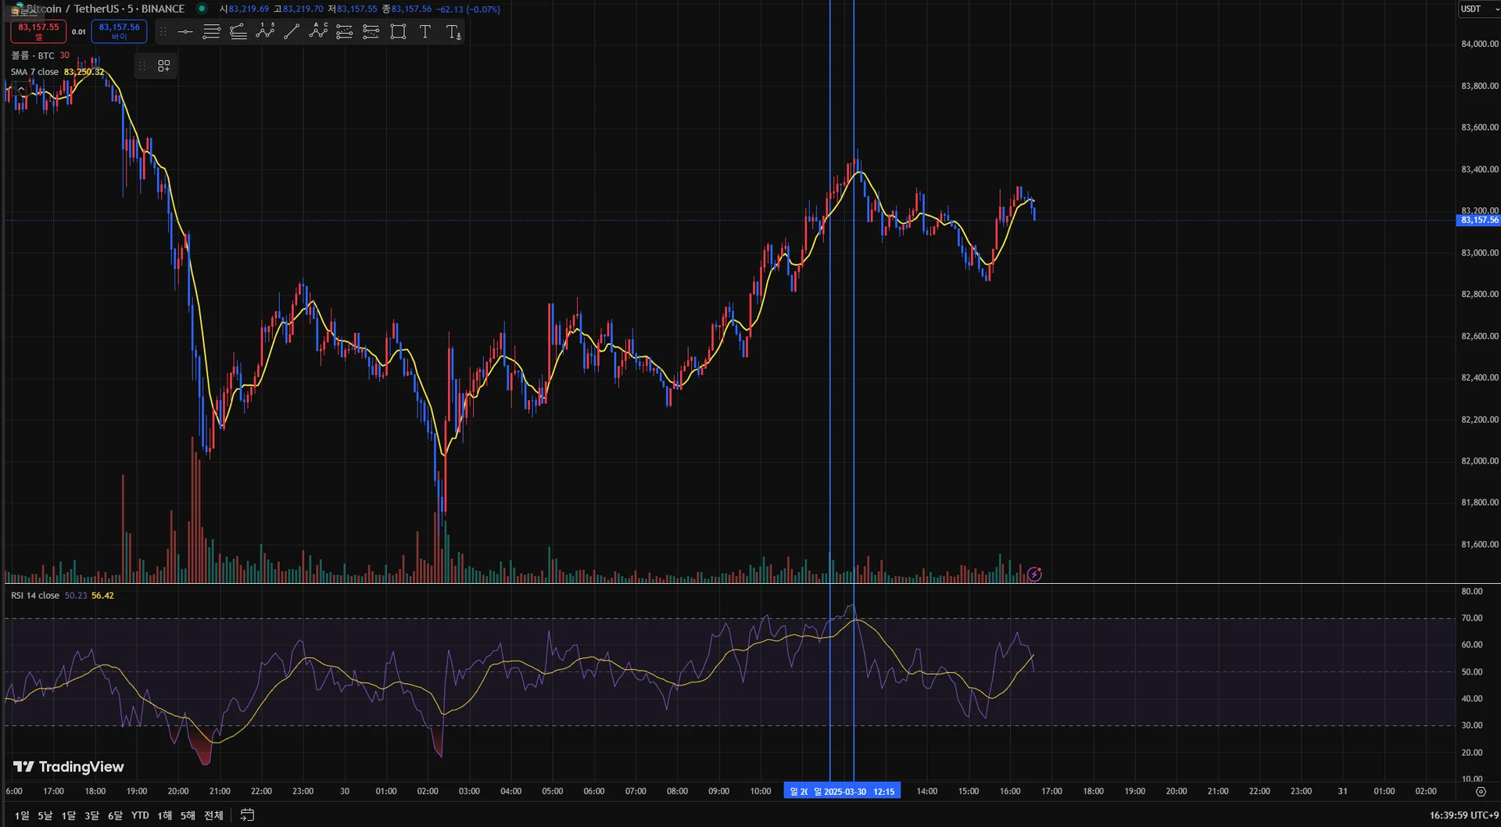Click the 82,000.00 price axis label
Viewport: 1501px width, 827px height.
pos(1480,461)
